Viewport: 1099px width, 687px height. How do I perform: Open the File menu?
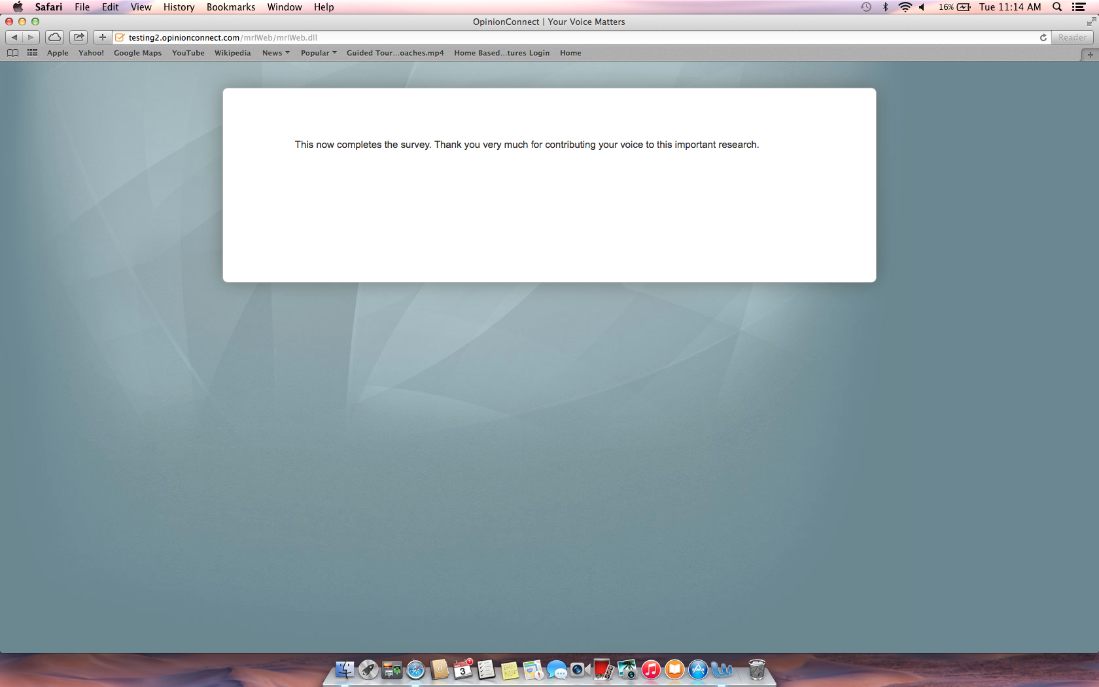pos(82,7)
